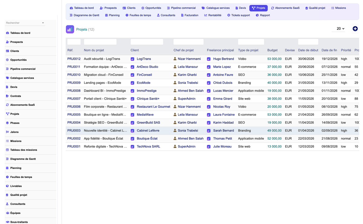The height and width of the screenshot is (224, 363).
Task: Click the TechNova SARL client icon
Action: coord(132,147)
